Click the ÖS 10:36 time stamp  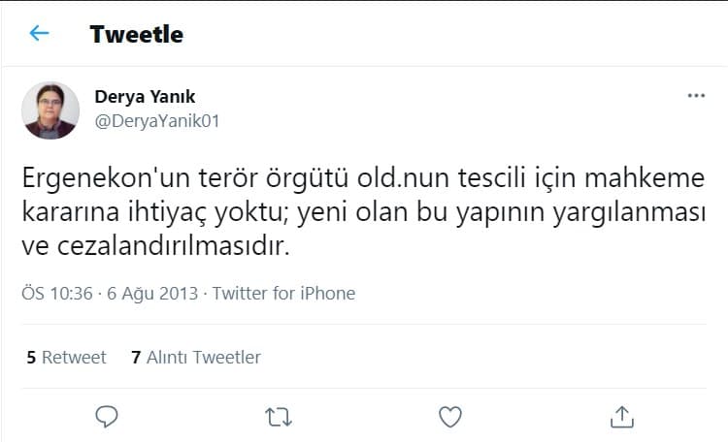click(x=56, y=293)
